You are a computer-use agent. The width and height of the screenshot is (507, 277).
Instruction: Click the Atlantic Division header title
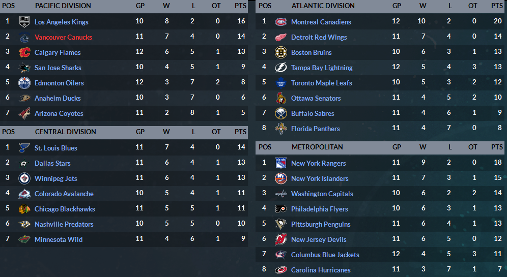[x=323, y=6]
